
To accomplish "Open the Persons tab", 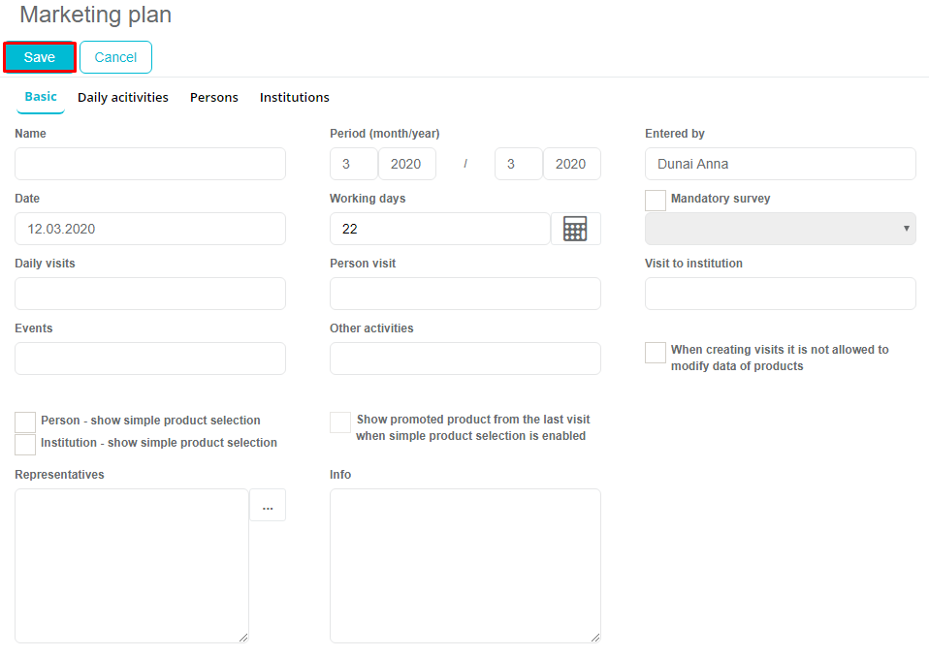I will (x=214, y=97).
